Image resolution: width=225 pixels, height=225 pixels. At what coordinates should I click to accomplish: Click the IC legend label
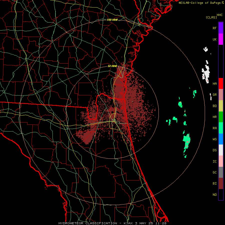tap(214, 161)
